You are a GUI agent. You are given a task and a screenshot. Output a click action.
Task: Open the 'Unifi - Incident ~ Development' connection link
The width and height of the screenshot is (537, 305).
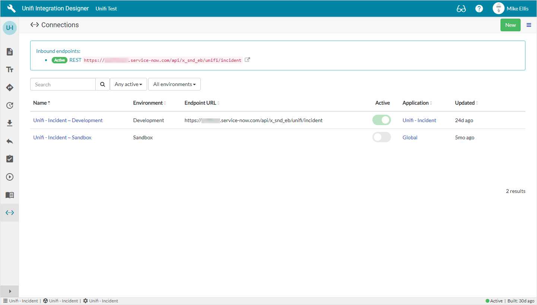(68, 120)
